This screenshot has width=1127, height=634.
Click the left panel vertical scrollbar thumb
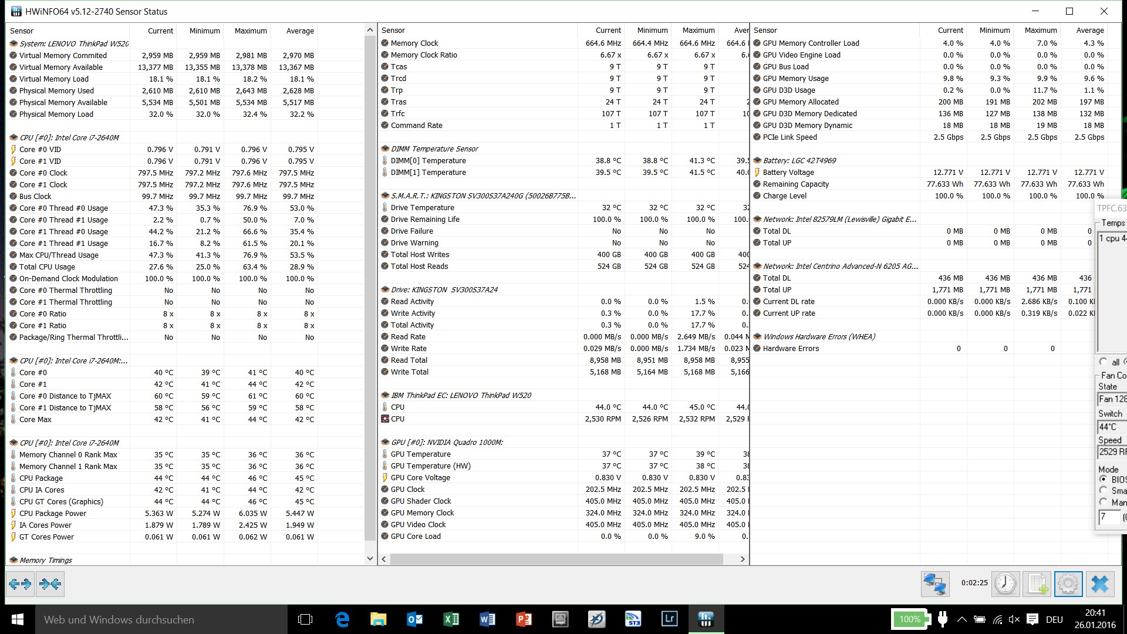pyautogui.click(x=370, y=288)
